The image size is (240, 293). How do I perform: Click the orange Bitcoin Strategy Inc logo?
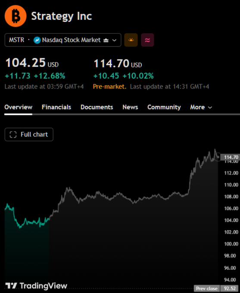tap(16, 16)
